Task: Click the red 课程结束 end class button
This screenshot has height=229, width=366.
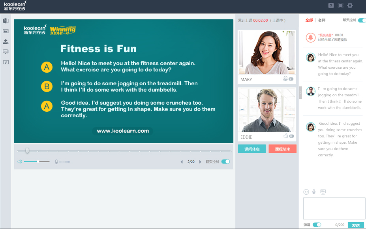Action: [x=282, y=149]
